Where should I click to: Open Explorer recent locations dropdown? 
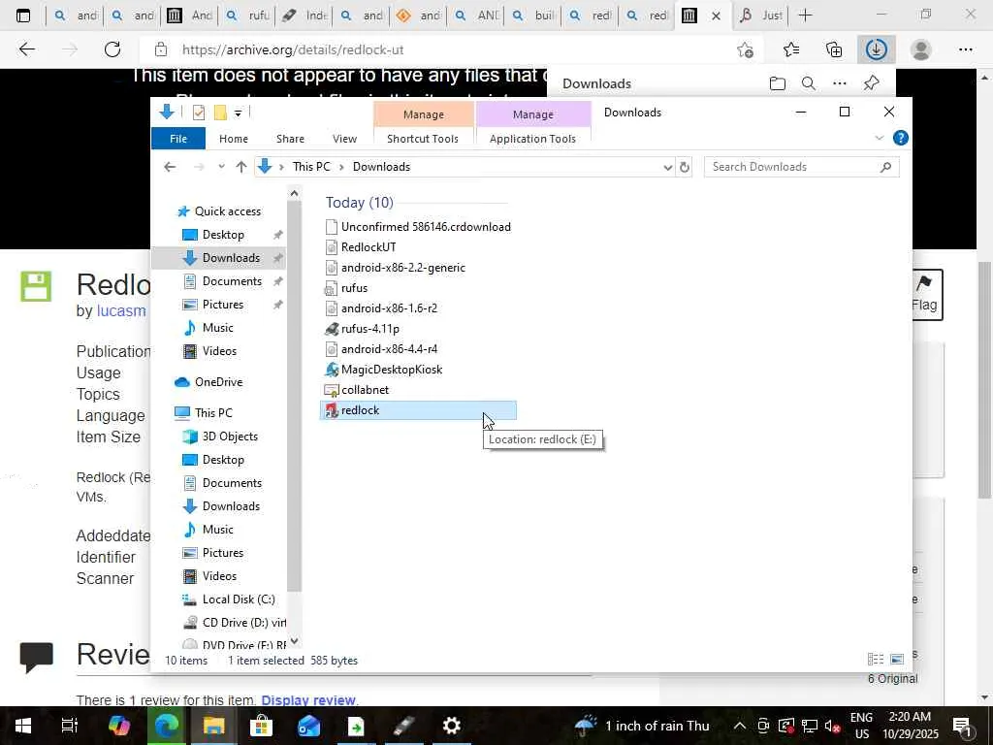[221, 167]
